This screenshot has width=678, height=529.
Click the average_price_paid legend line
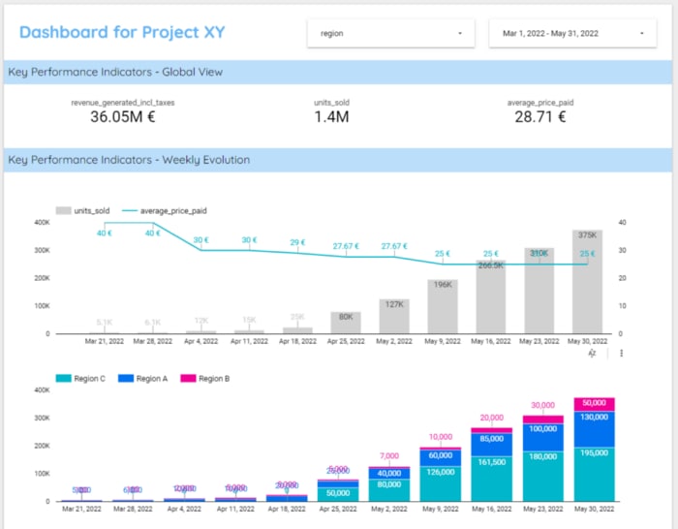click(129, 210)
